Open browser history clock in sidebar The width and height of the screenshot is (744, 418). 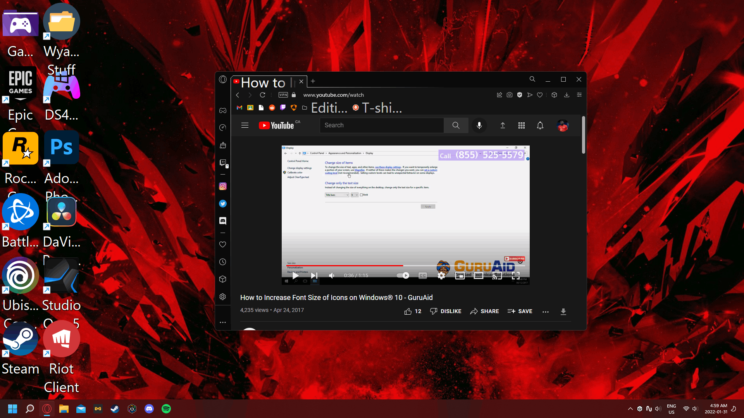coord(223,262)
